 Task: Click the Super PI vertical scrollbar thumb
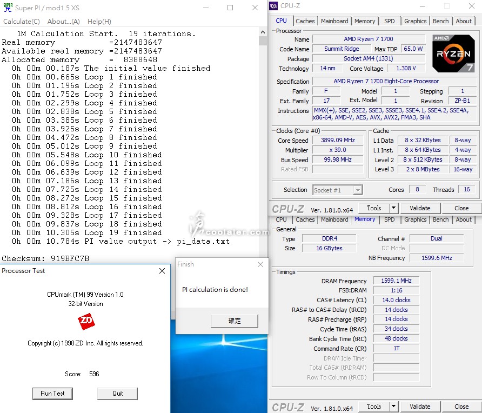click(263, 41)
